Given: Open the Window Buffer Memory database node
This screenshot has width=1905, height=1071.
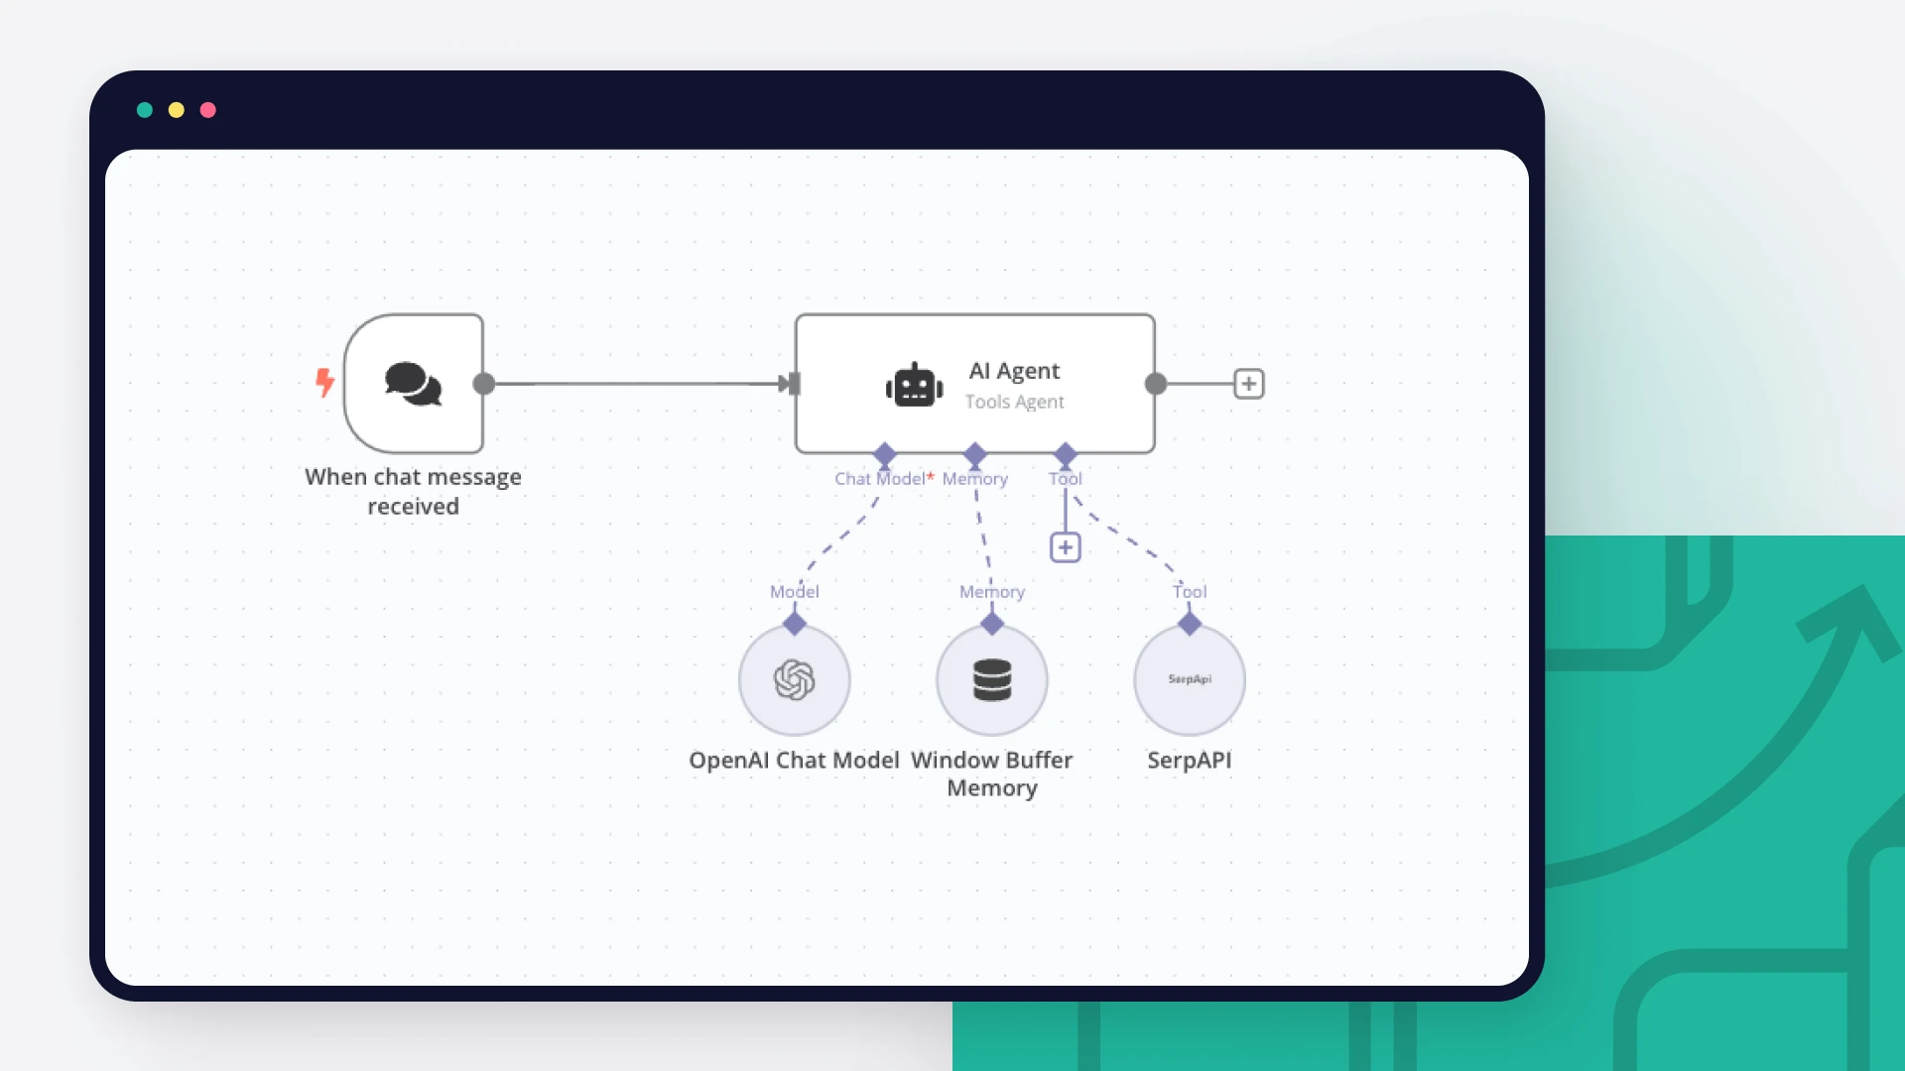Looking at the screenshot, I should point(991,680).
